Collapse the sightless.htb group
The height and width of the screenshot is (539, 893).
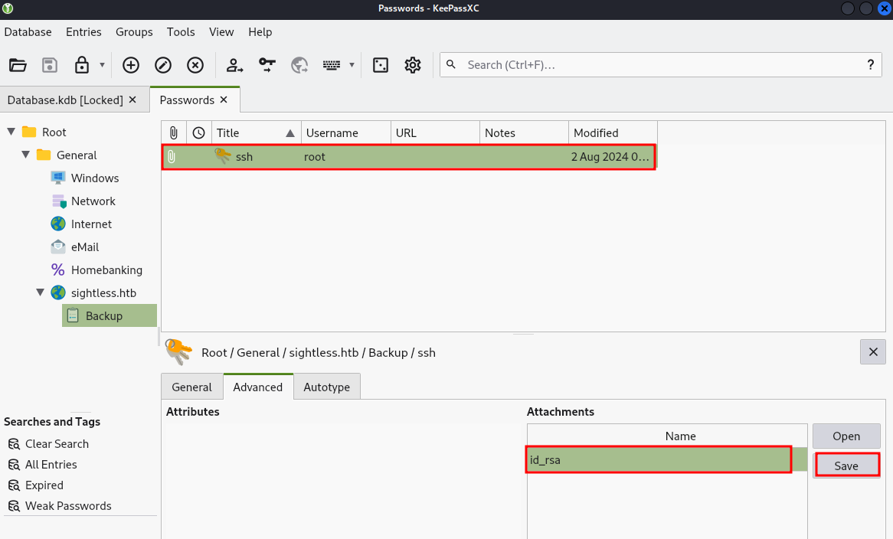(41, 292)
